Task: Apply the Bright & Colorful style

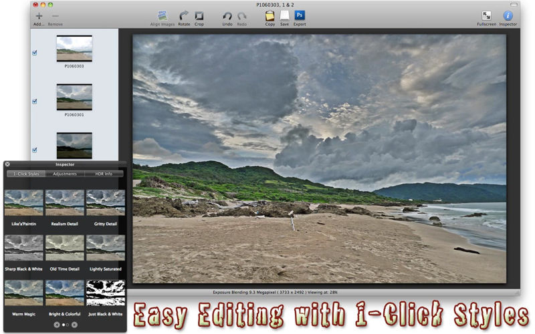Action: click(x=64, y=293)
